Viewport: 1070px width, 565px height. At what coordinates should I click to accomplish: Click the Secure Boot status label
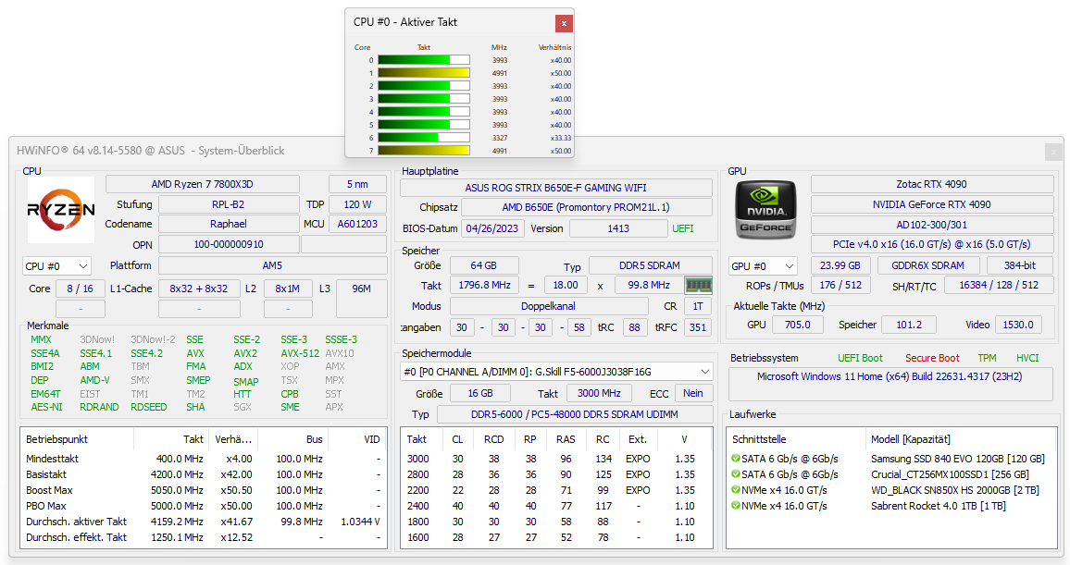click(931, 358)
